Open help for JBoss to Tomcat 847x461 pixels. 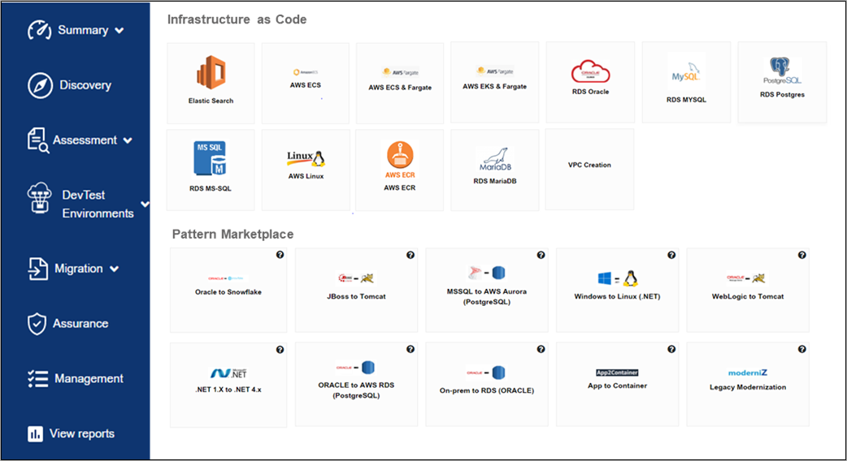(x=410, y=255)
